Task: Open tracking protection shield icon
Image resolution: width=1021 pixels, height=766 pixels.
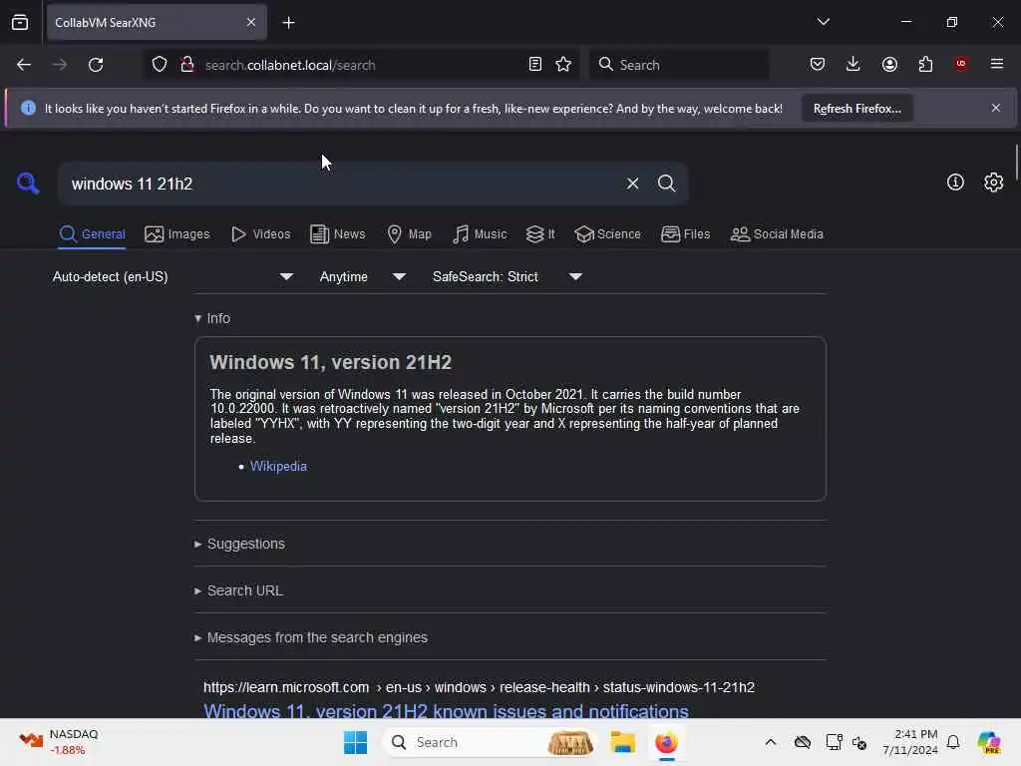Action: pos(160,65)
